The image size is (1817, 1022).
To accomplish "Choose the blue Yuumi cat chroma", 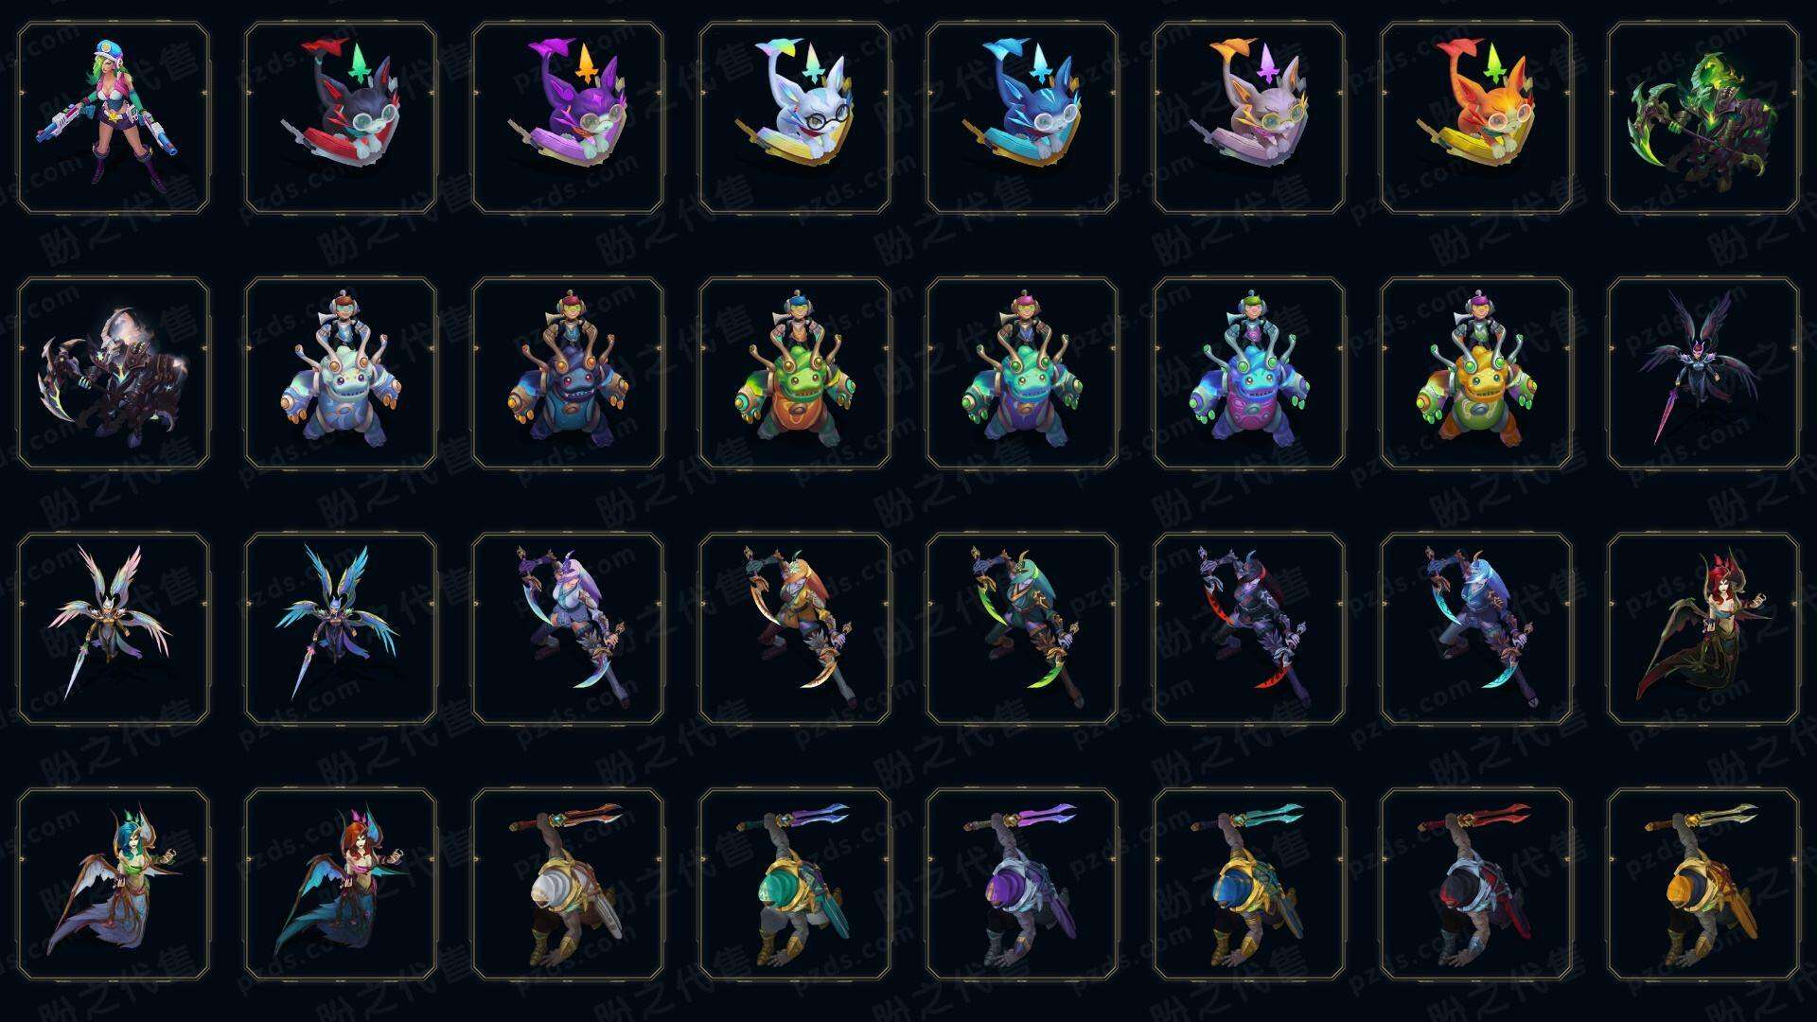I will [1022, 117].
